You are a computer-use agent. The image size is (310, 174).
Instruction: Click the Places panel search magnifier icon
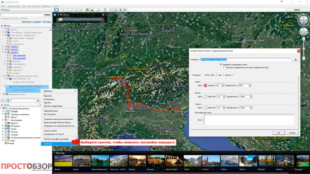[3, 100]
